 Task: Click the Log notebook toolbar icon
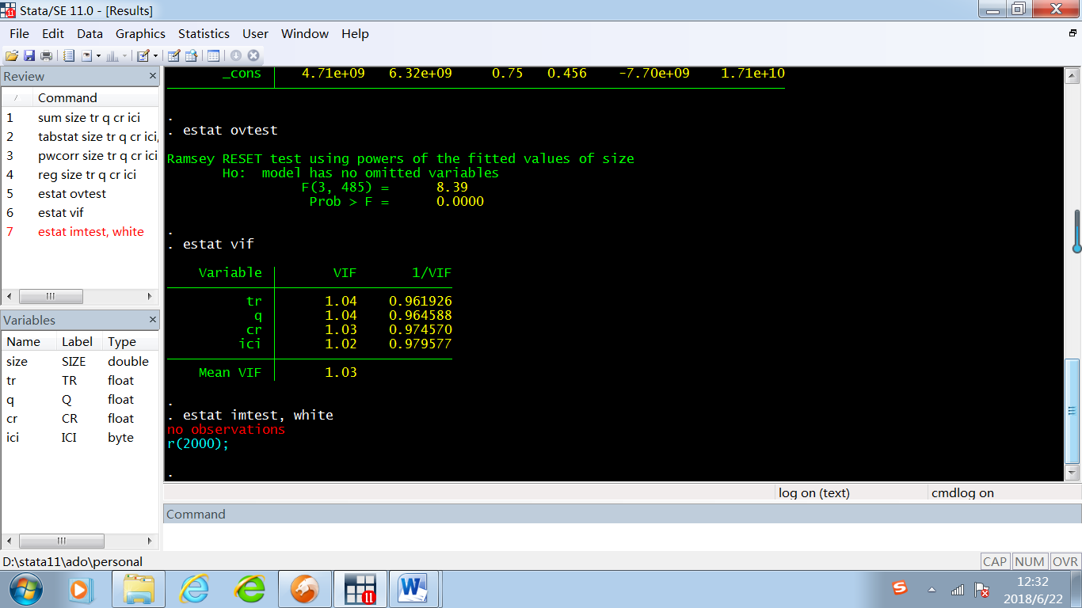tap(69, 55)
